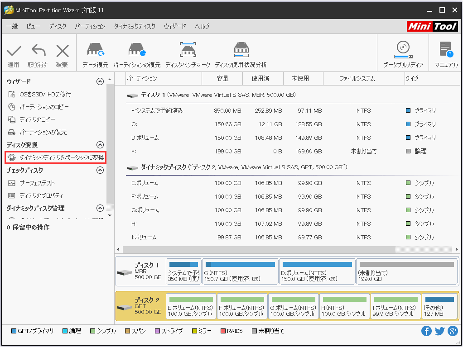The height and width of the screenshot is (347, 463).
Task: Select C: NTFS block in Disk 1 map
Action: [240, 271]
